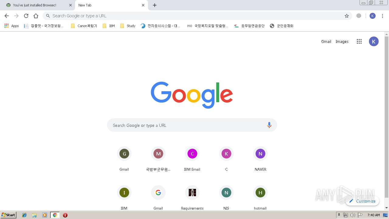Open the volume speaker tray icon
This screenshot has width=389, height=219.
(353, 215)
